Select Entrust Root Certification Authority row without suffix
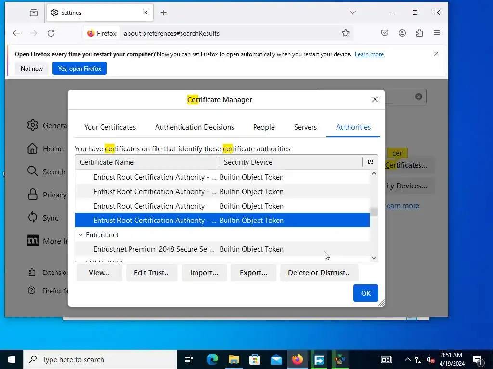The height and width of the screenshot is (369, 493). pos(222,206)
